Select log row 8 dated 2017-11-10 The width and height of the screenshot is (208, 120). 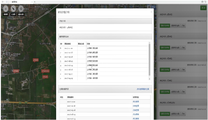(x=104, y=48)
